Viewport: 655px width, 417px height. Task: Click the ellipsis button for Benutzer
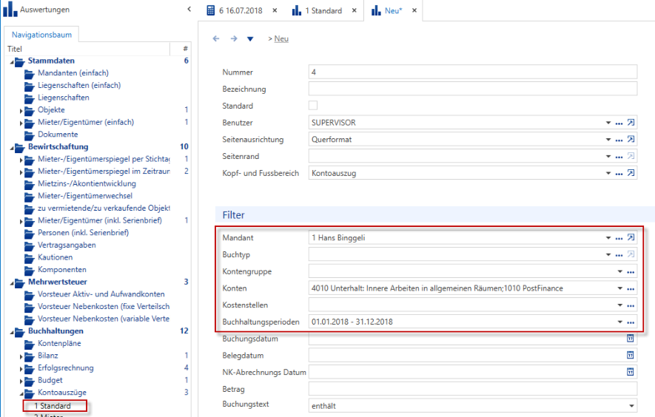619,123
